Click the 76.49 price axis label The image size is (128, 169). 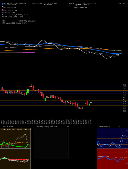pyautogui.click(x=125, y=88)
